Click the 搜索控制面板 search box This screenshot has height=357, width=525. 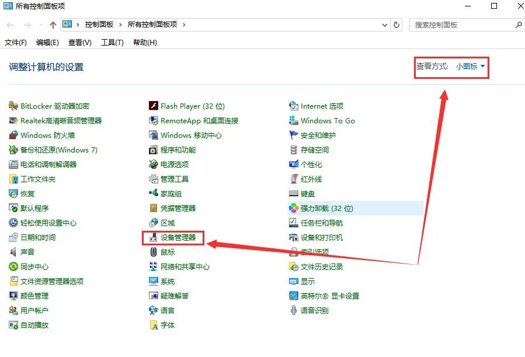461,25
